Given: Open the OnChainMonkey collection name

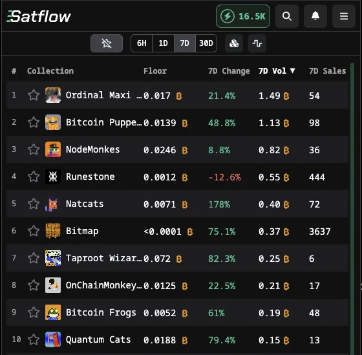Looking at the screenshot, I should click(103, 285).
